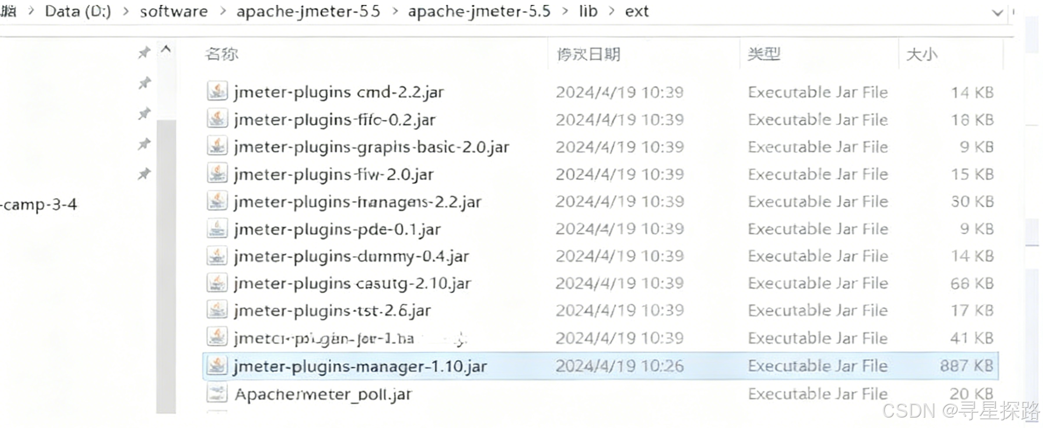The width and height of the screenshot is (1043, 428).
Task: Select the icon for jmeter-plugins-dummy-0.4.jar
Action: (217, 256)
